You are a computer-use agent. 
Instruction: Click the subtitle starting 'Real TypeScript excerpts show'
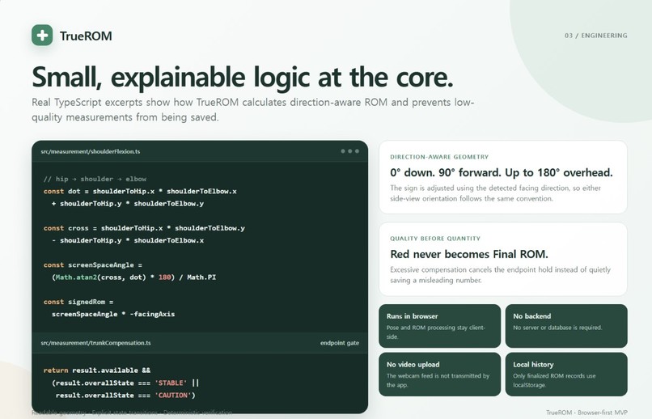(253, 110)
